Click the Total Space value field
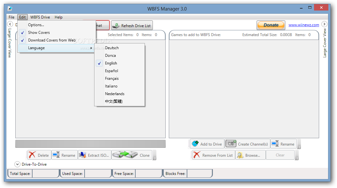This screenshot has width=337, height=188. (45, 174)
